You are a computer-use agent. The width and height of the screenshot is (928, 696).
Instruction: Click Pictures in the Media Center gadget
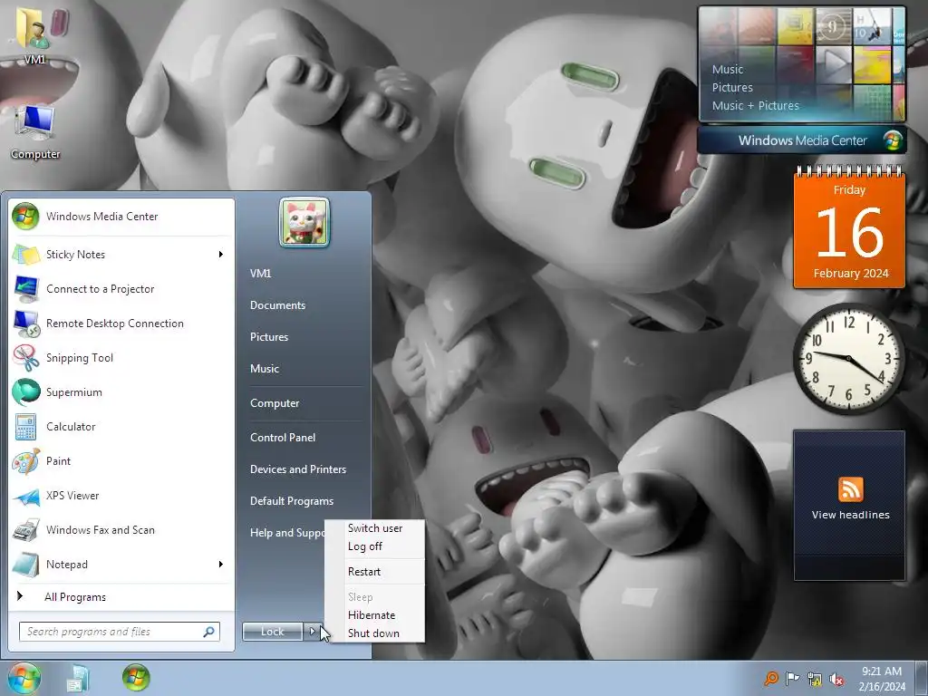732,88
